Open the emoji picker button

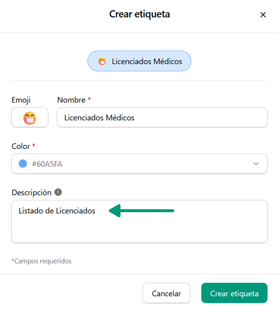[30, 118]
